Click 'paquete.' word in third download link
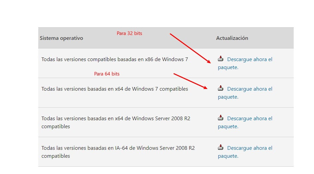314x174 pixels. coord(228,127)
